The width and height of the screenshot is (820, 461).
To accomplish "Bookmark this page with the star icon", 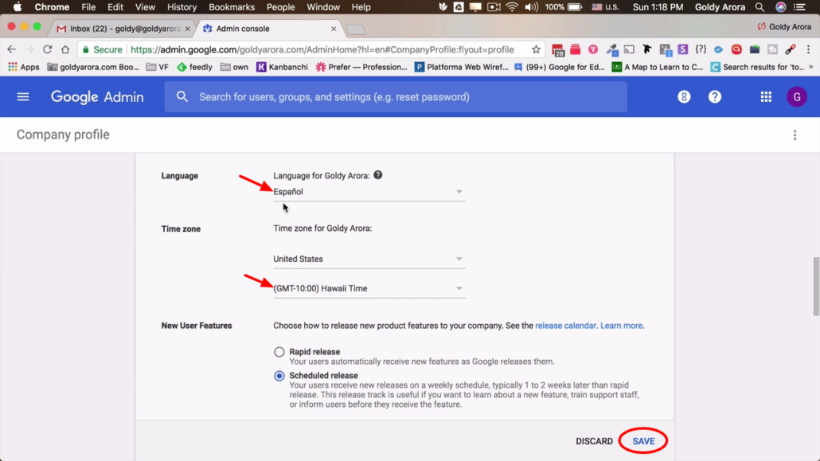I will tap(536, 49).
